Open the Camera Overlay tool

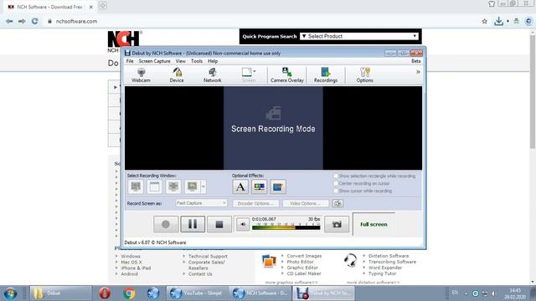point(286,74)
